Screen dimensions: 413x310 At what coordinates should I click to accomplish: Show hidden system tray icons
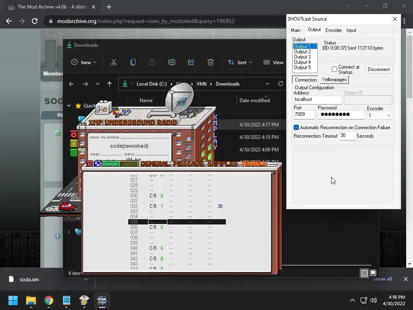tap(352, 300)
